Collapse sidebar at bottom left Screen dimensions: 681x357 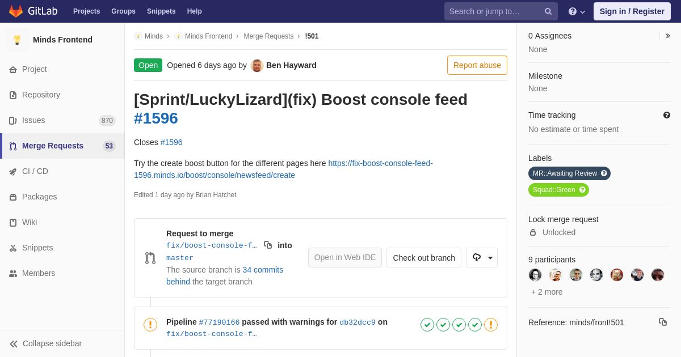[x=46, y=343]
